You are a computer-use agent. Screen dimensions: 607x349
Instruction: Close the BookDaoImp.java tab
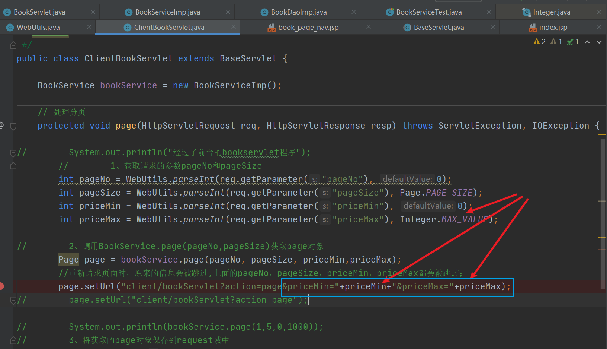tap(354, 12)
